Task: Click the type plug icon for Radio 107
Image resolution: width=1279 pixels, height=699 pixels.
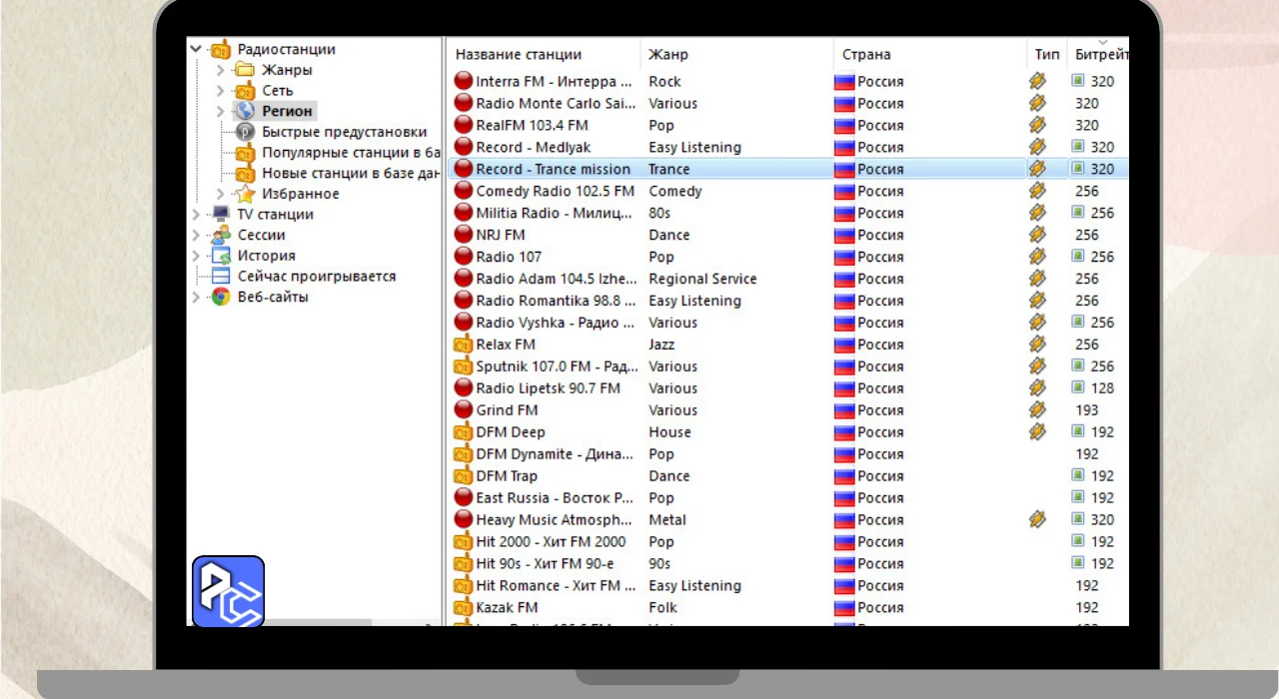Action: click(x=1037, y=257)
